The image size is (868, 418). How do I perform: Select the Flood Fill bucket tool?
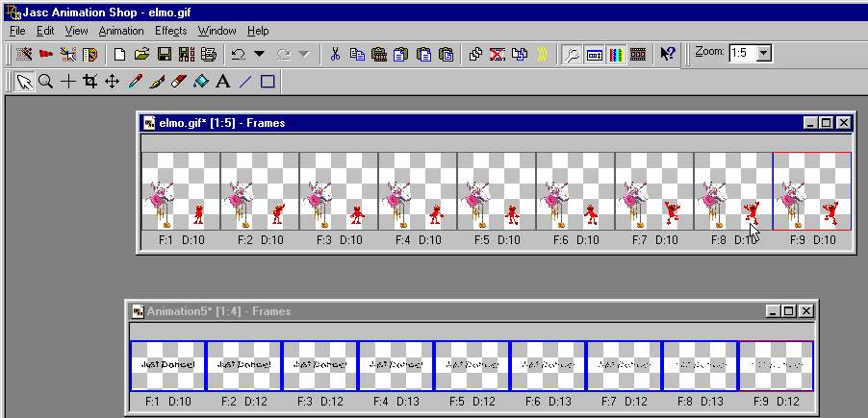pos(201,83)
